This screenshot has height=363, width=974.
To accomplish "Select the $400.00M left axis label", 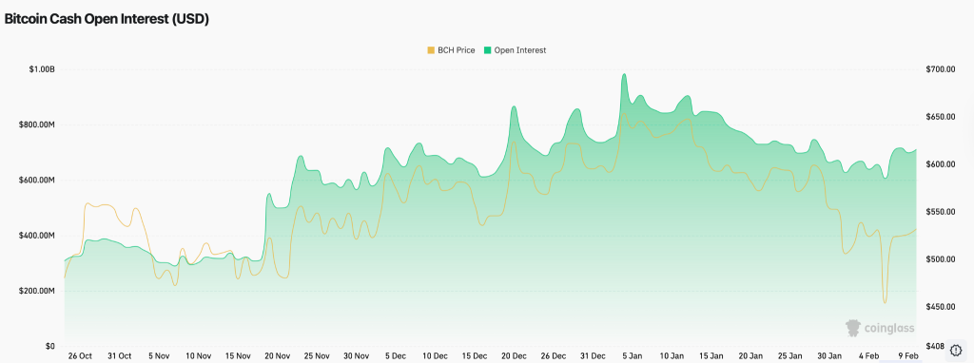I will [37, 236].
